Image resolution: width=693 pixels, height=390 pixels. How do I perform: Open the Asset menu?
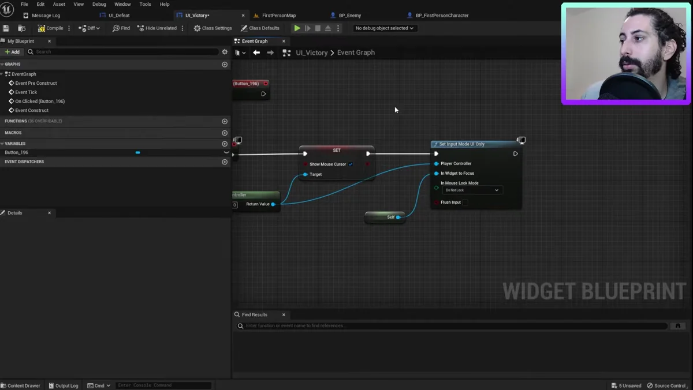pyautogui.click(x=59, y=4)
